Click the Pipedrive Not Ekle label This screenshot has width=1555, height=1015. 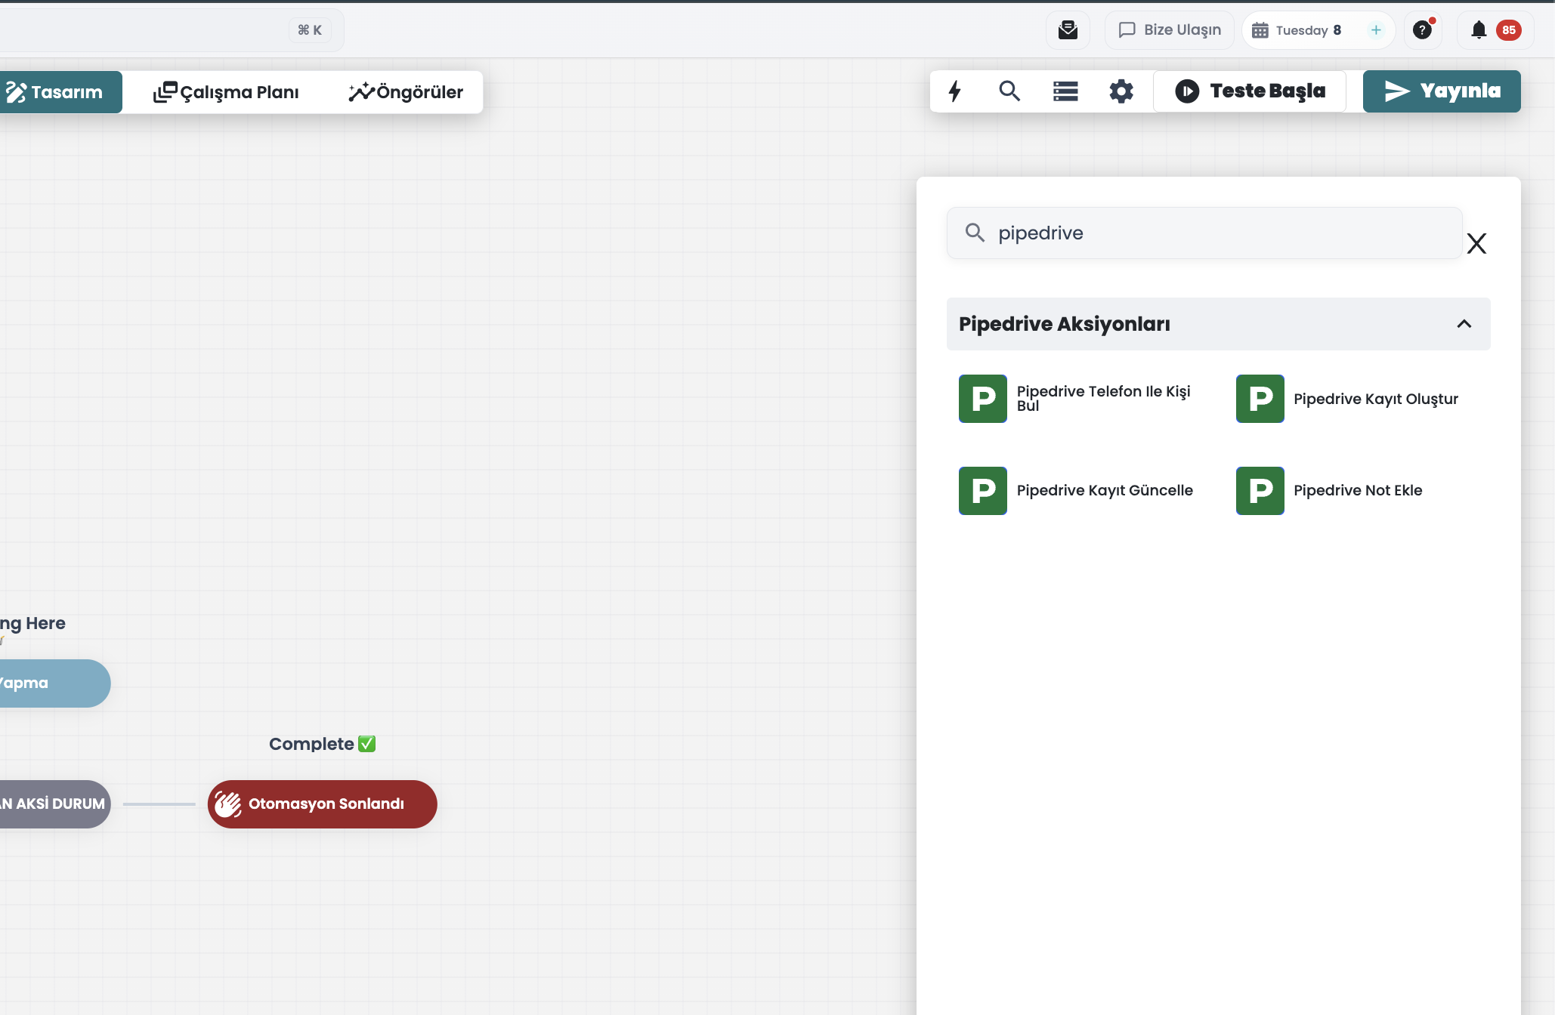tap(1357, 490)
